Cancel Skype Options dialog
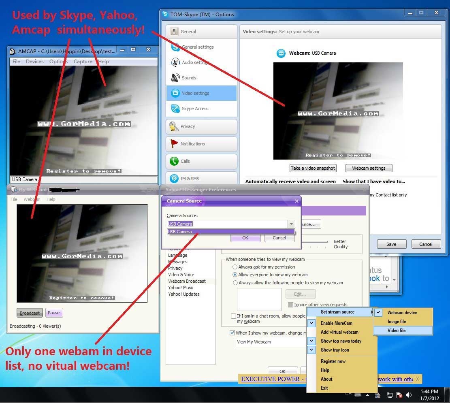The width and height of the screenshot is (450, 403). (426, 244)
